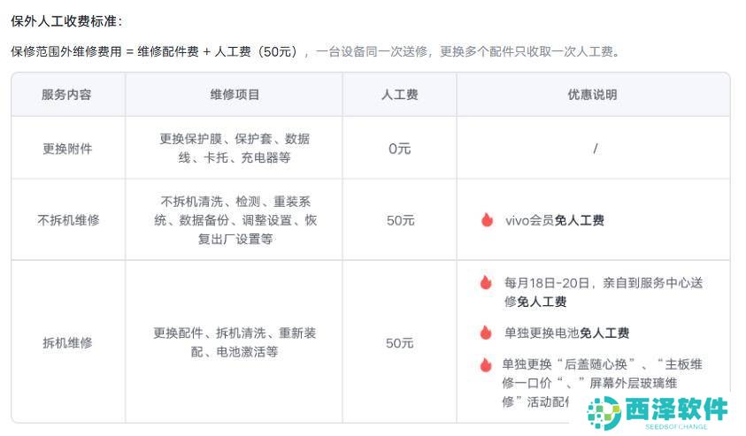Screen dimensions: 746x436
Task: Click the 拆机维修 row label
Action: (x=67, y=343)
